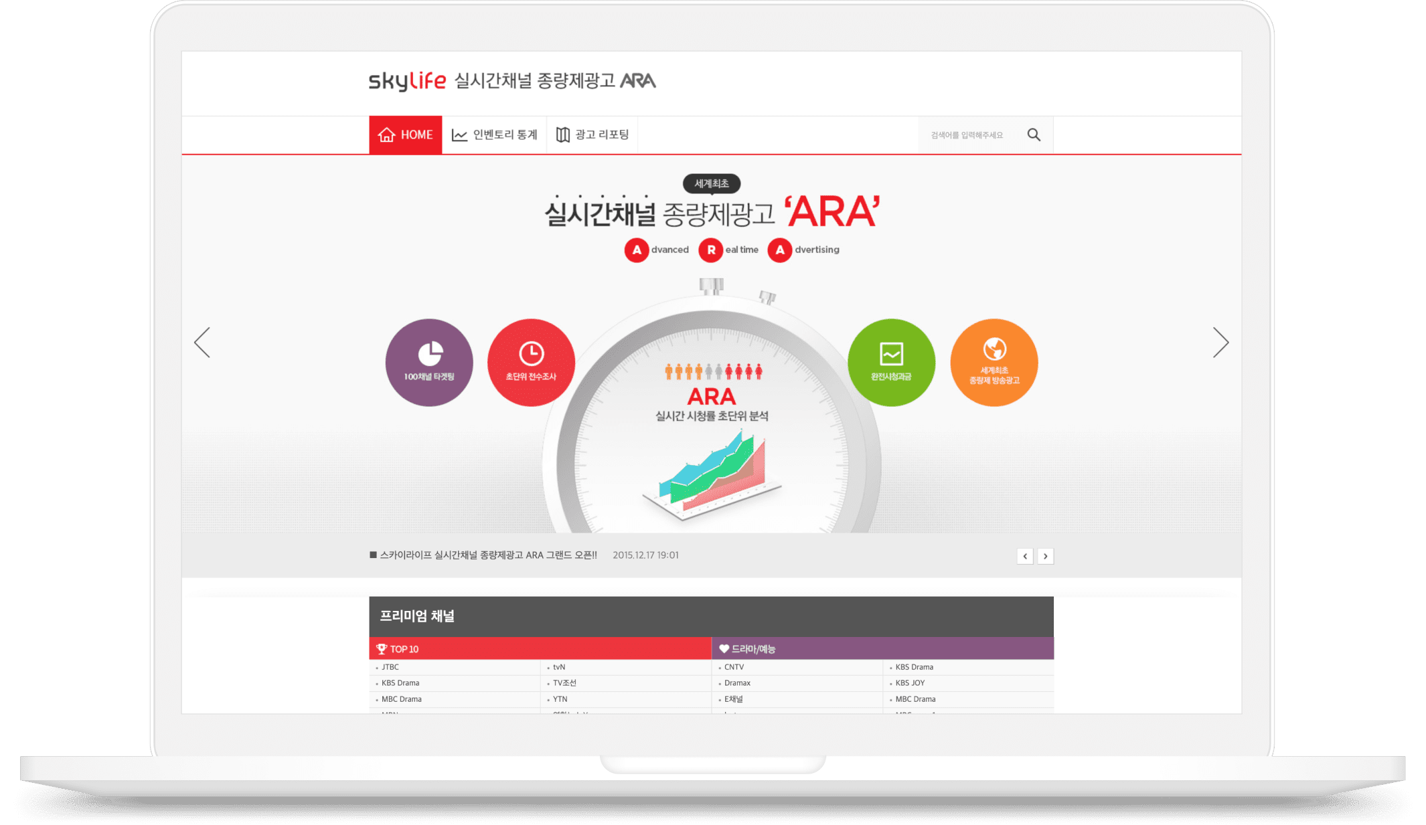Viewport: 1426px width, 825px height.
Task: Show the next banner slide
Action: click(x=1220, y=343)
